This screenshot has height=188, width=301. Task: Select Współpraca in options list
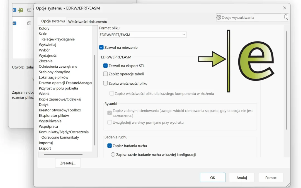coord(48,126)
